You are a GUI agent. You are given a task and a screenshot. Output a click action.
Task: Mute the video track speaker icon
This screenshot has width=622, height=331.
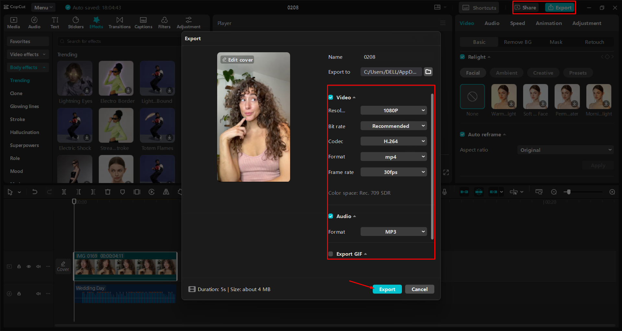(x=38, y=266)
